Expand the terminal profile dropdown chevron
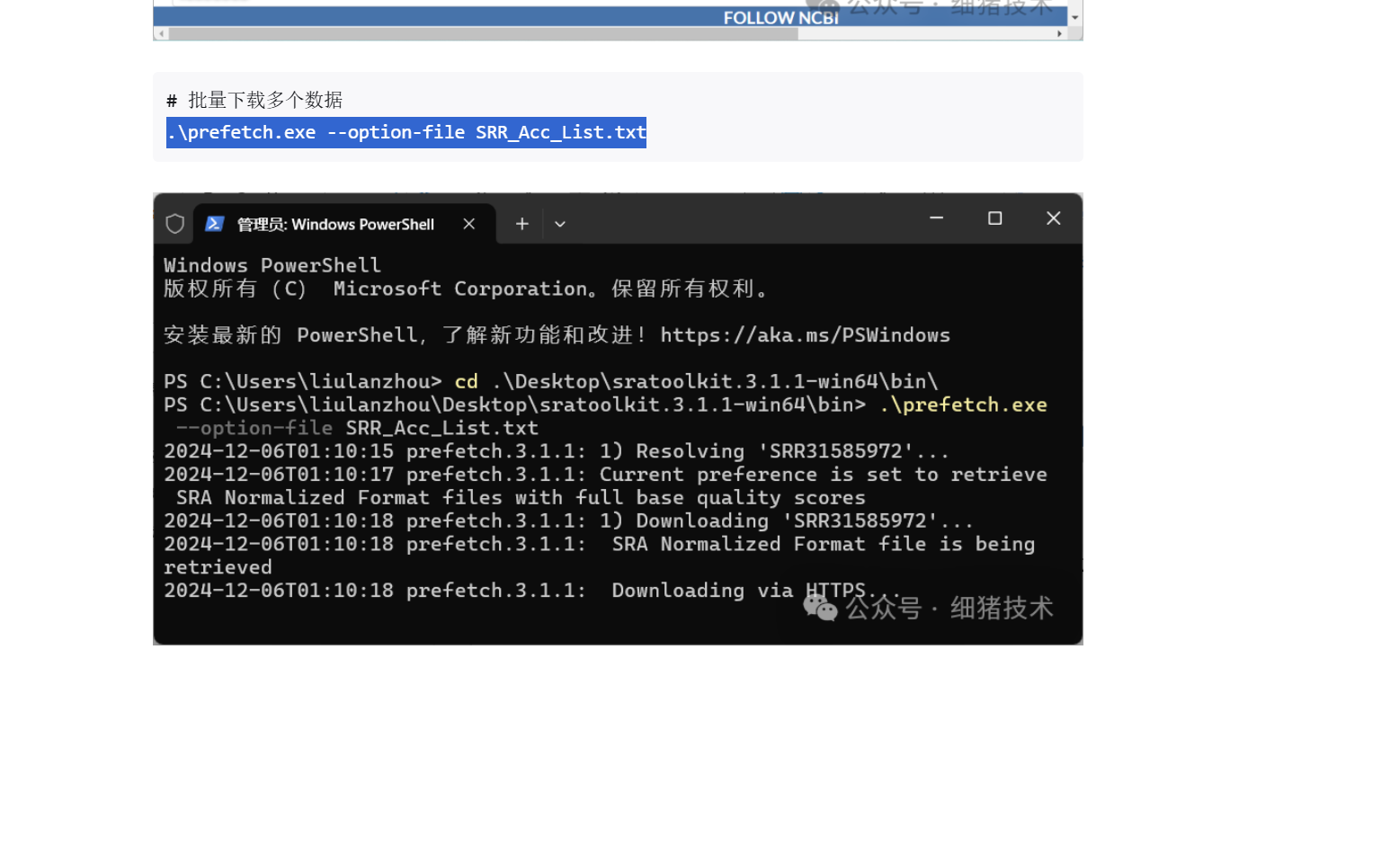 pyautogui.click(x=560, y=224)
